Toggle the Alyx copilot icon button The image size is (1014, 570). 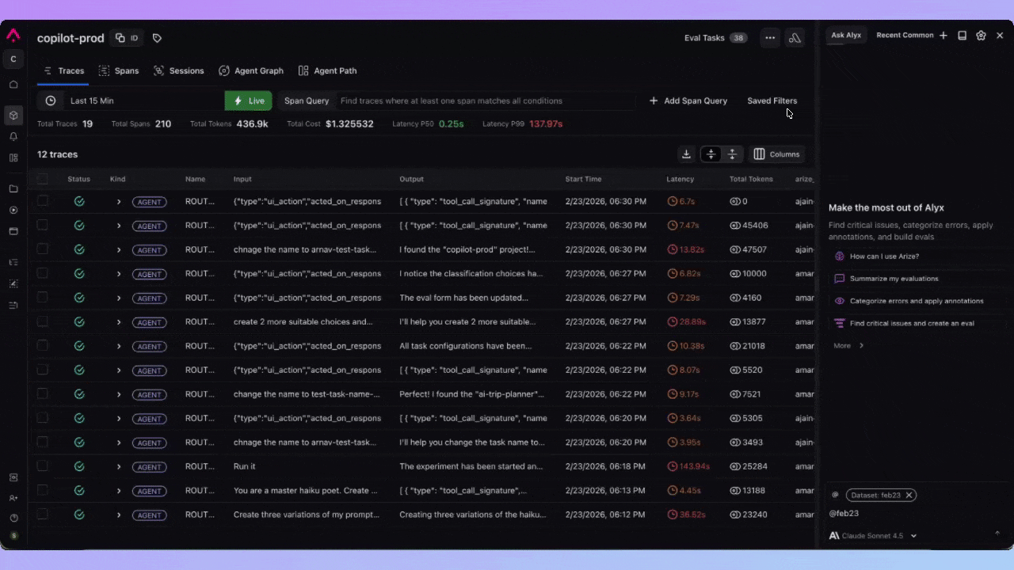coord(795,38)
